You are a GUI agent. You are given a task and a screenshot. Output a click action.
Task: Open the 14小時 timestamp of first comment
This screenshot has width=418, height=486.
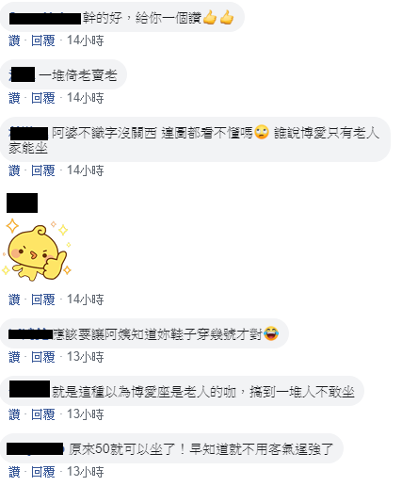pos(86,40)
